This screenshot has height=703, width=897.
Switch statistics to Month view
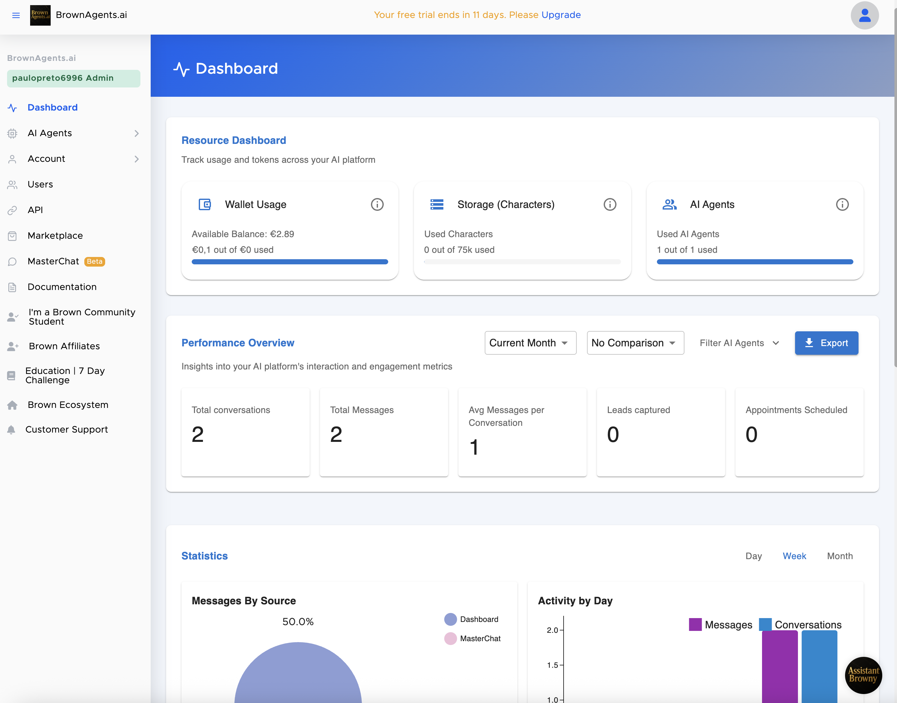click(x=839, y=556)
